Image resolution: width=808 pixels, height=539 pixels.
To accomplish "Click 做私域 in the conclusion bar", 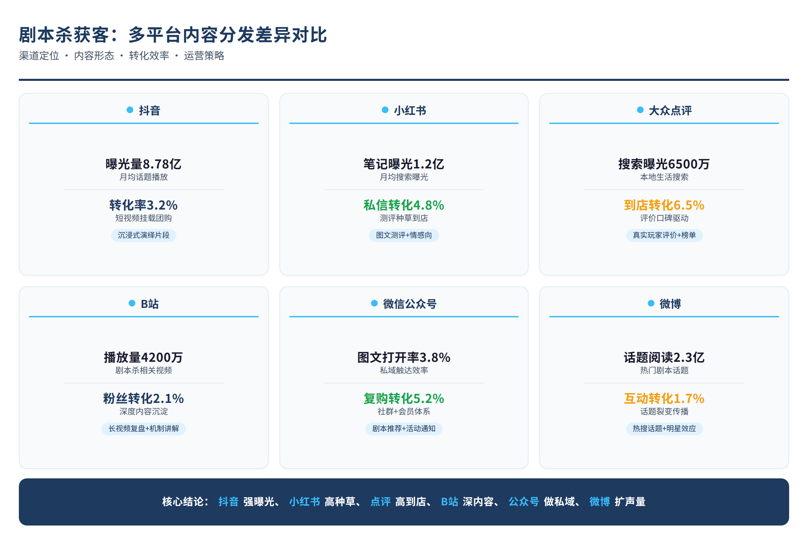I will (559, 502).
